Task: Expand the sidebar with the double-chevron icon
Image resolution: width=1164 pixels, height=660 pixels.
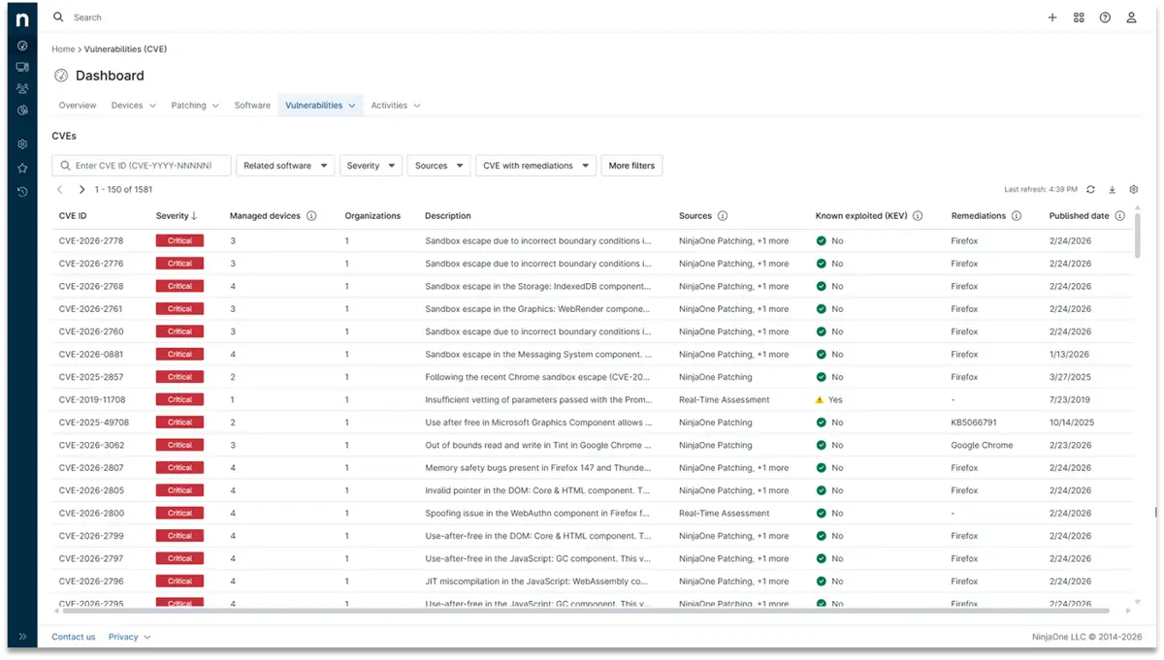Action: point(22,637)
